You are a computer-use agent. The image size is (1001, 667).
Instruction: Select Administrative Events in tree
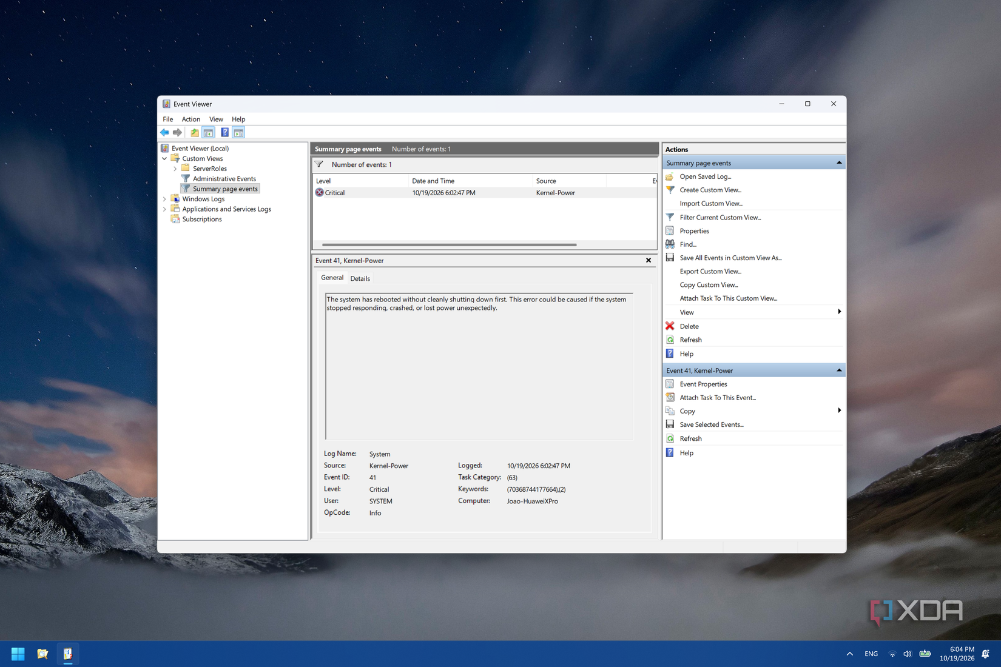[224, 179]
